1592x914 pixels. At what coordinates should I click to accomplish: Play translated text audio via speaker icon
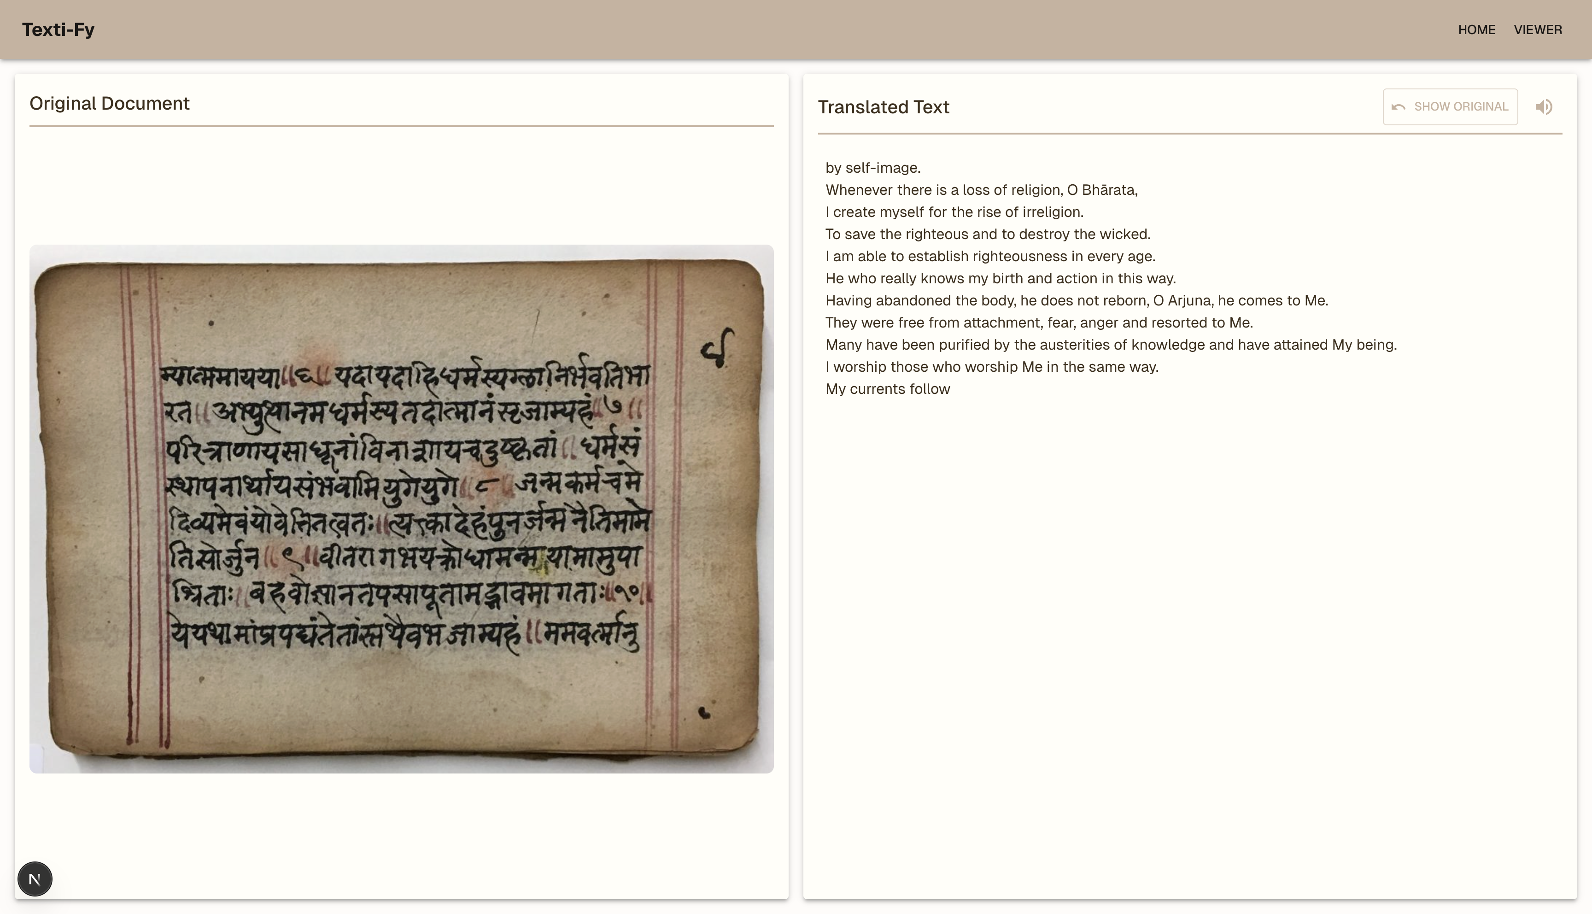[1544, 107]
